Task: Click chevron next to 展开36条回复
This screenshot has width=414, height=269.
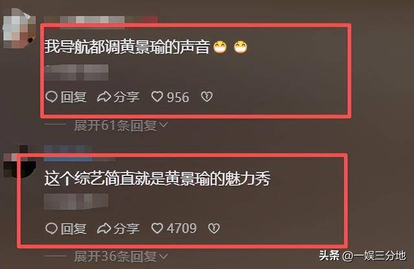Action: click(x=164, y=256)
